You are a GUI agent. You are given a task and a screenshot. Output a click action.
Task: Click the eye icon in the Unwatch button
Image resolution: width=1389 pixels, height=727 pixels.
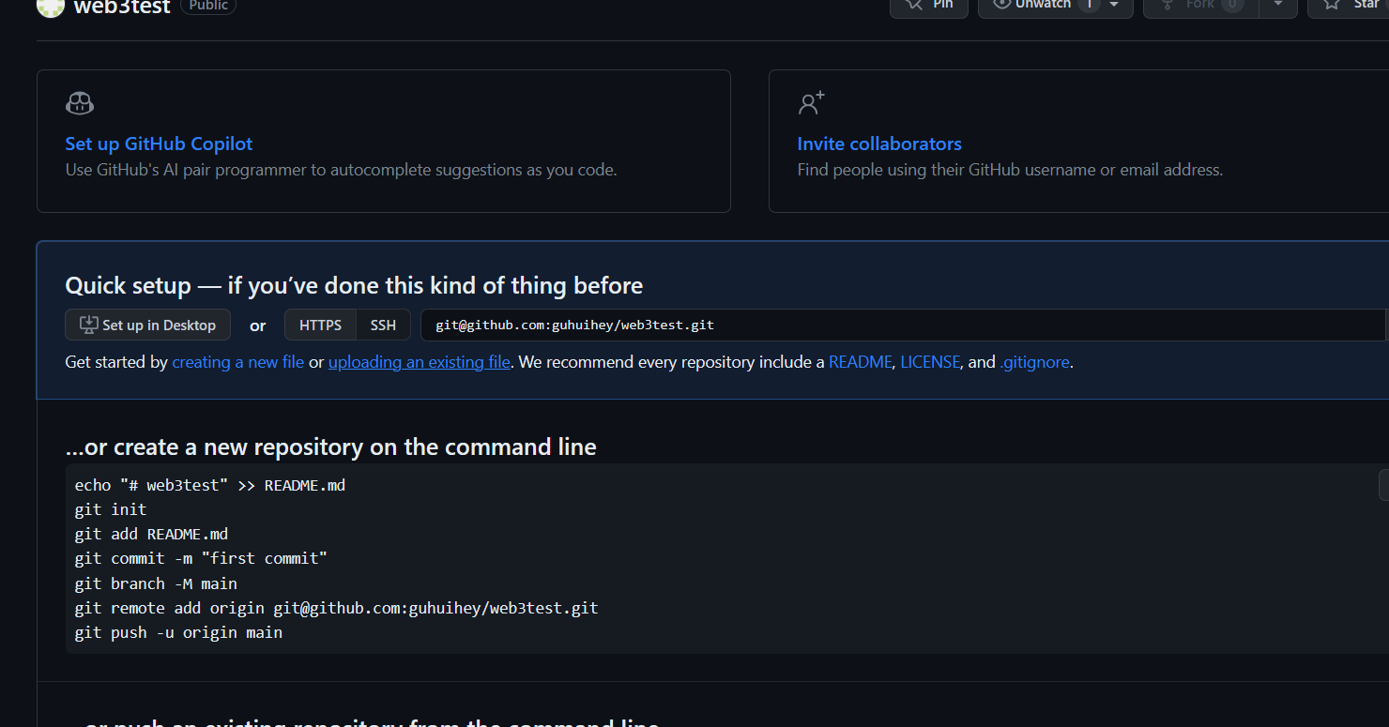[1001, 5]
